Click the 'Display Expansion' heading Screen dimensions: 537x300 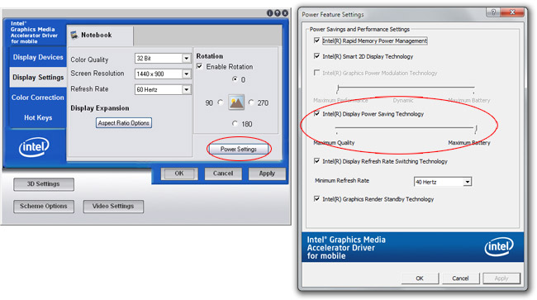[100, 108]
